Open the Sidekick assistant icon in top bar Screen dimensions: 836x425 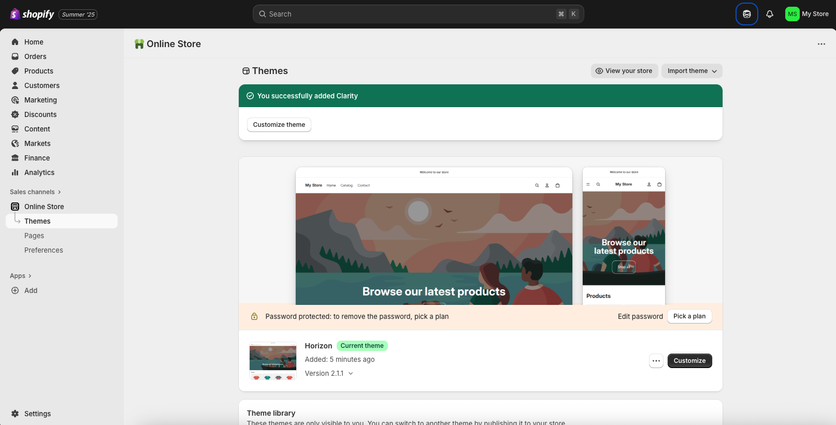[x=747, y=14]
